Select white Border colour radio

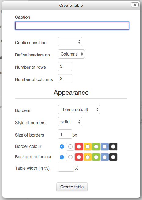(70, 147)
